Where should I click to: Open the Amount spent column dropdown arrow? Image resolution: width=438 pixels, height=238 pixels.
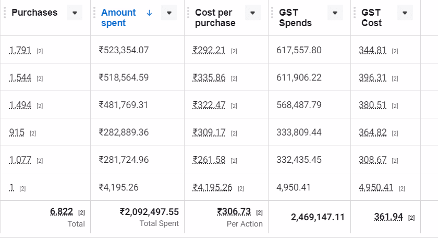click(169, 13)
